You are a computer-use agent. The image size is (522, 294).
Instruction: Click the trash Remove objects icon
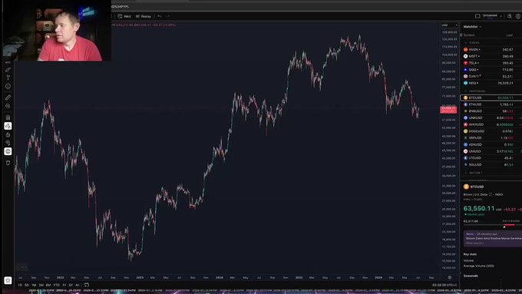pos(8,163)
